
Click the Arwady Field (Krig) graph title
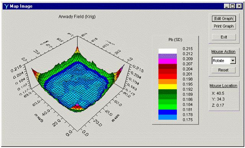click(x=77, y=16)
